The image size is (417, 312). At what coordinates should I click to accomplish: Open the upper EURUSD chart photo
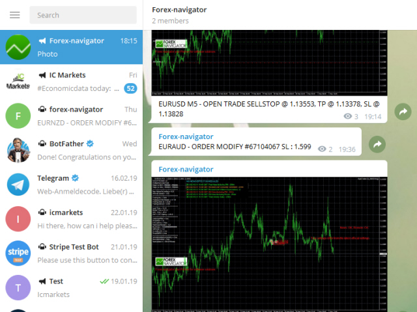(x=269, y=62)
